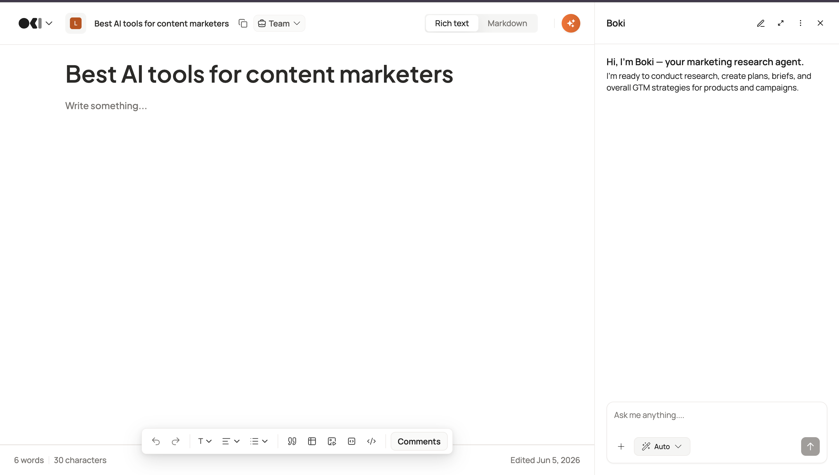The width and height of the screenshot is (839, 475).
Task: Click the 6 words counter
Action: point(29,460)
